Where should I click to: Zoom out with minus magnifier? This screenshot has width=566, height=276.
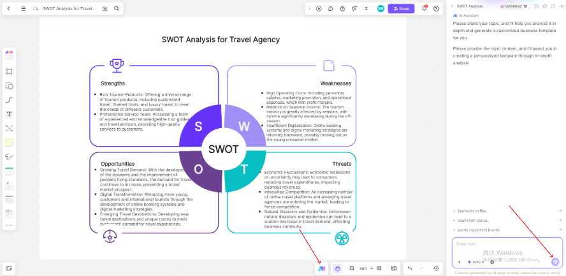pyautogui.click(x=352, y=268)
